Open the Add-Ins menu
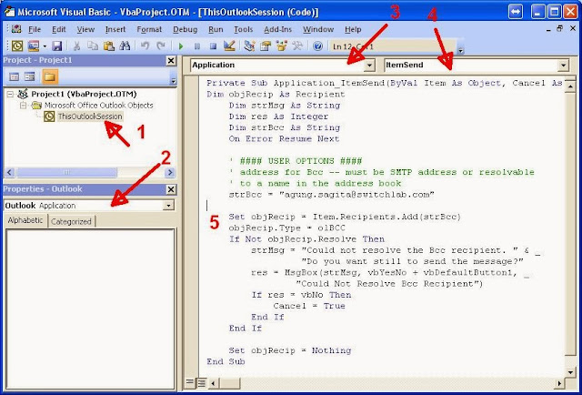The width and height of the screenshot is (582, 395). click(277, 29)
